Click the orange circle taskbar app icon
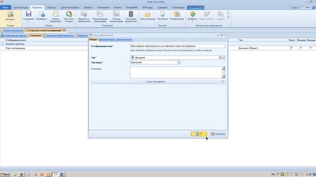 (48, 175)
